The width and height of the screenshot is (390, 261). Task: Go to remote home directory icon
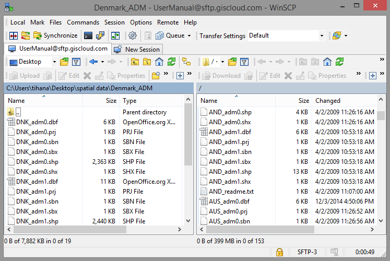[x=327, y=62]
